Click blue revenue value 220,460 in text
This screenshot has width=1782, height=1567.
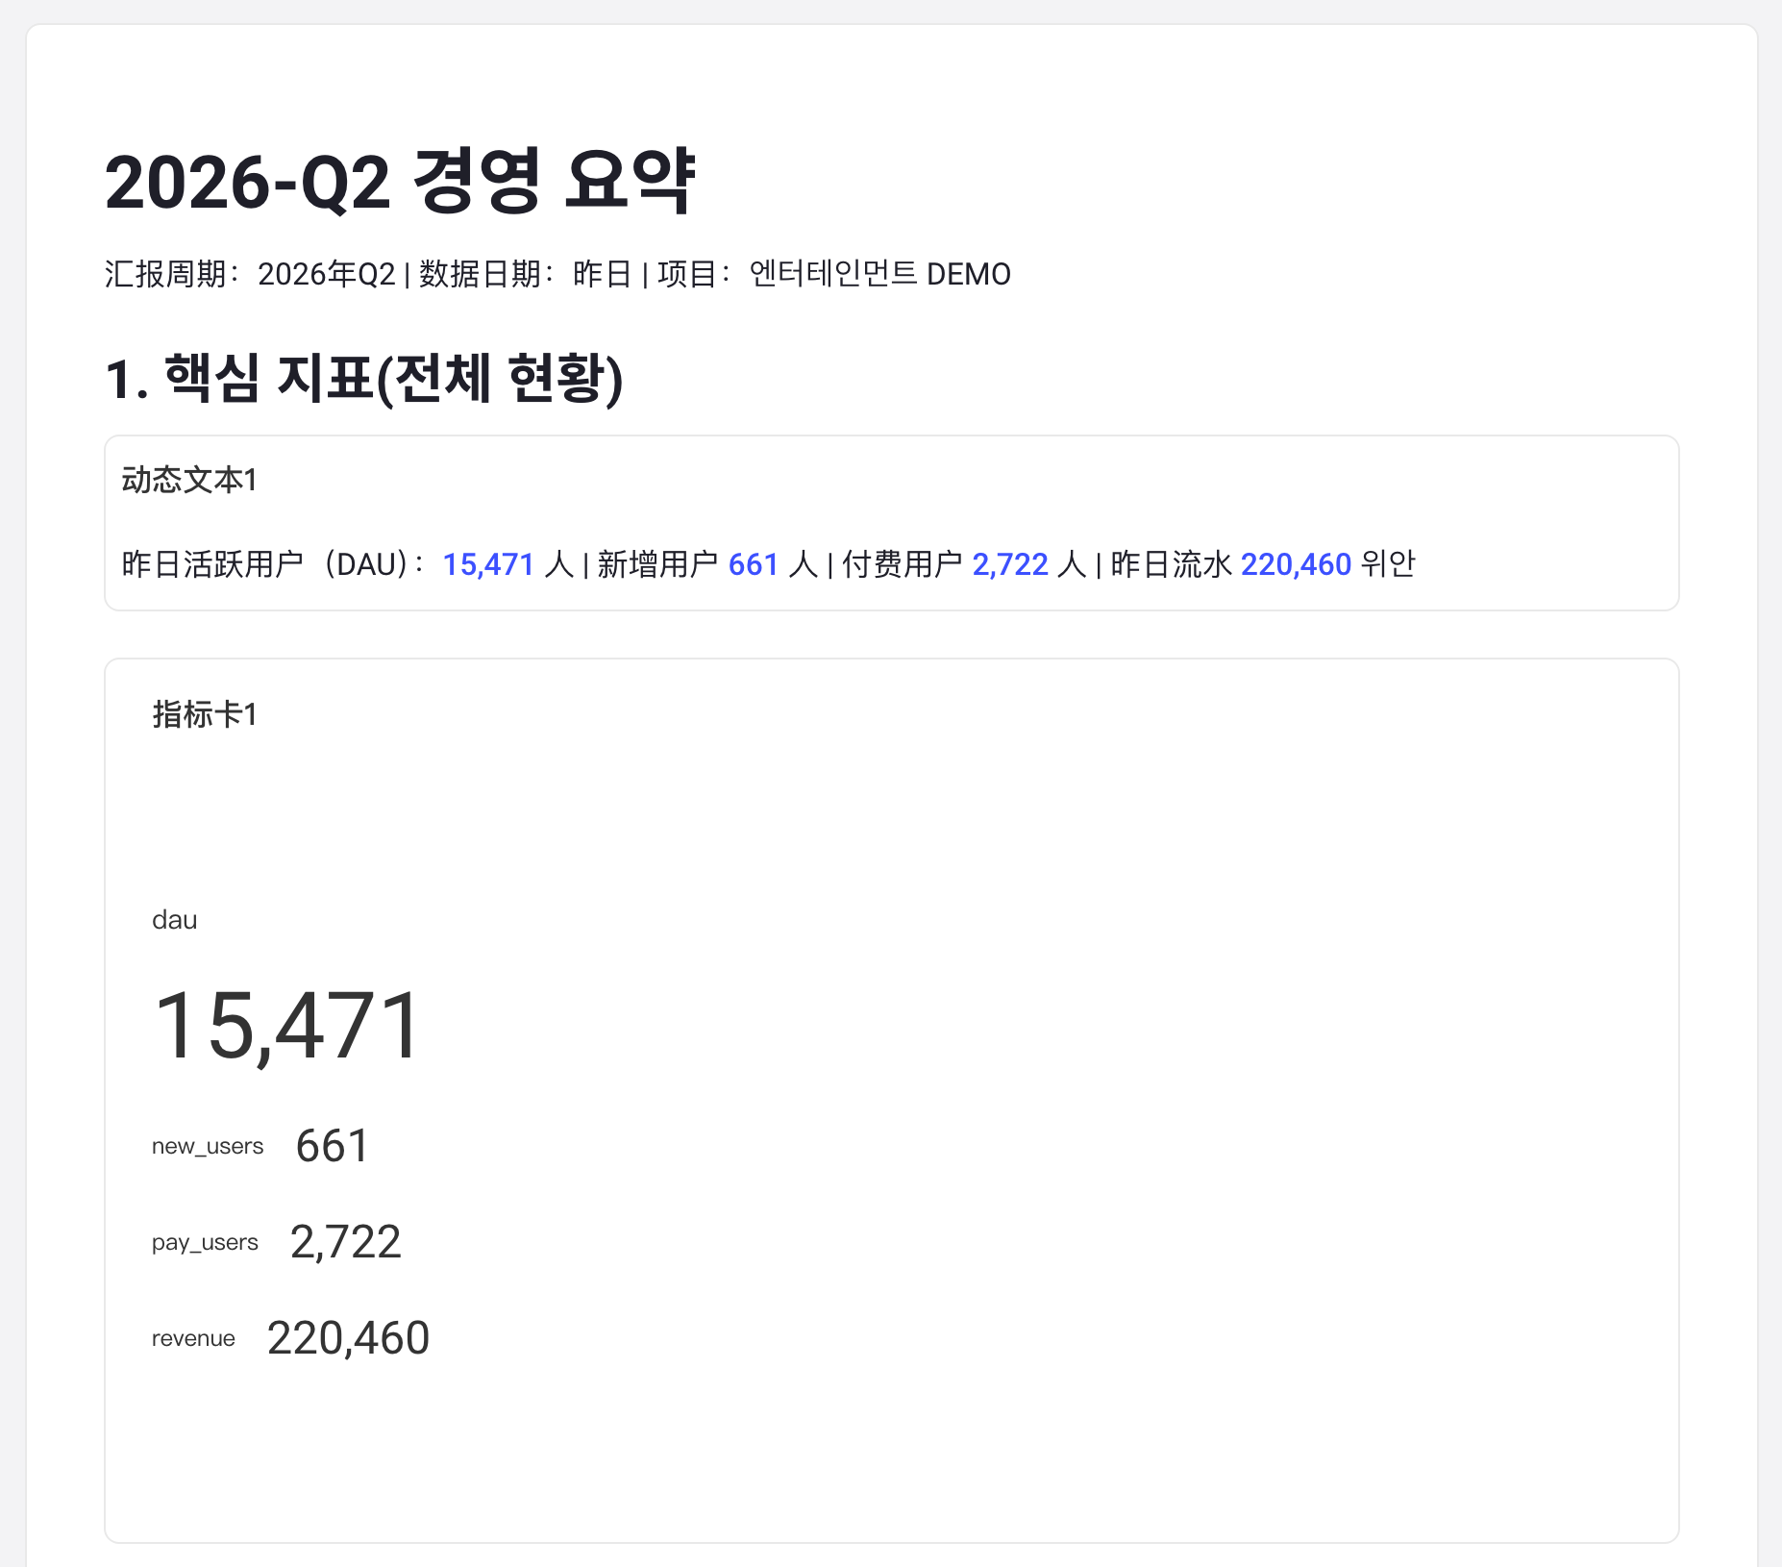click(x=1296, y=564)
